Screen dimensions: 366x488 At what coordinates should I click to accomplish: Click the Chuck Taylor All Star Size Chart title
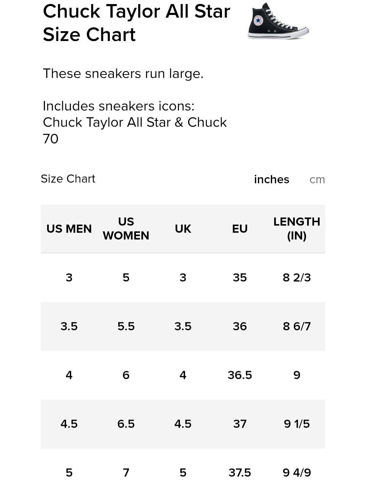[137, 23]
